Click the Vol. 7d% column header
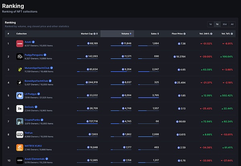 227,34
